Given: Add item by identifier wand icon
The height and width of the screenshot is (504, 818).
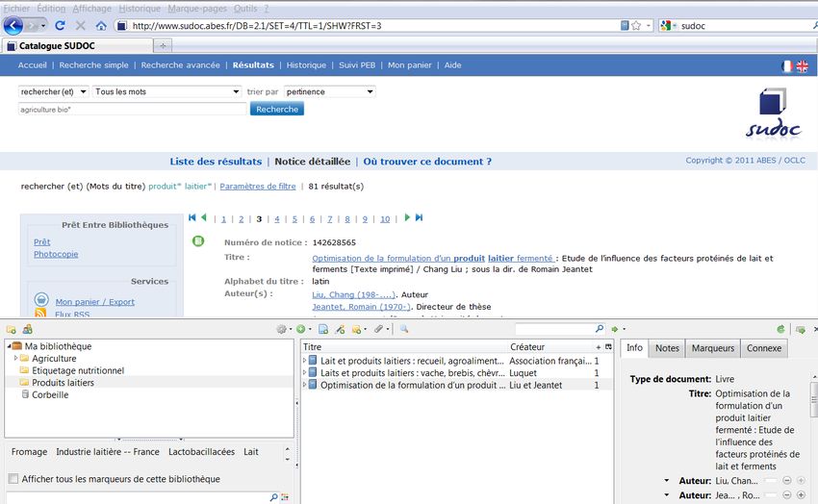Looking at the screenshot, I should [x=340, y=329].
